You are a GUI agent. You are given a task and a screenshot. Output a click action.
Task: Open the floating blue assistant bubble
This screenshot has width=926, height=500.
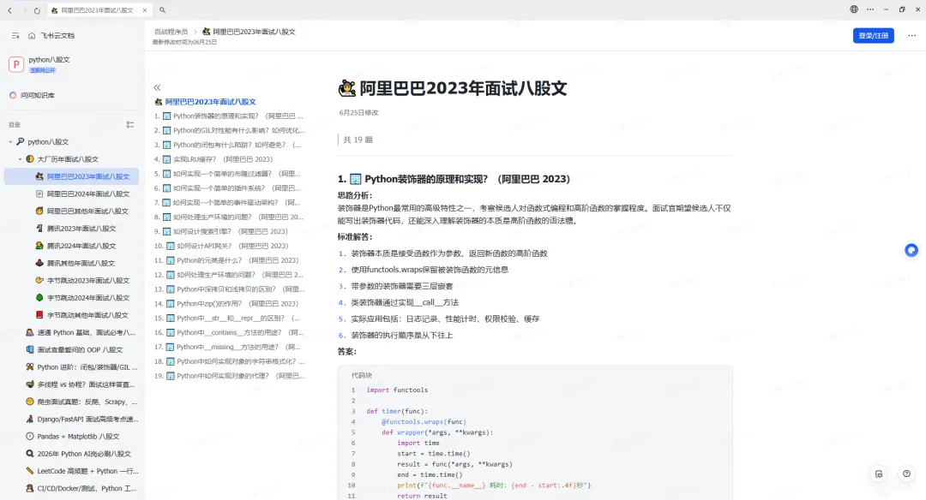pyautogui.click(x=911, y=250)
